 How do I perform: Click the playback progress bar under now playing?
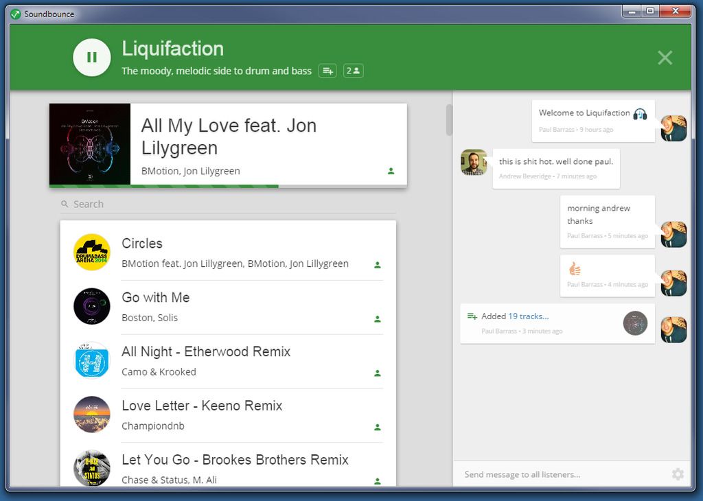pos(228,186)
